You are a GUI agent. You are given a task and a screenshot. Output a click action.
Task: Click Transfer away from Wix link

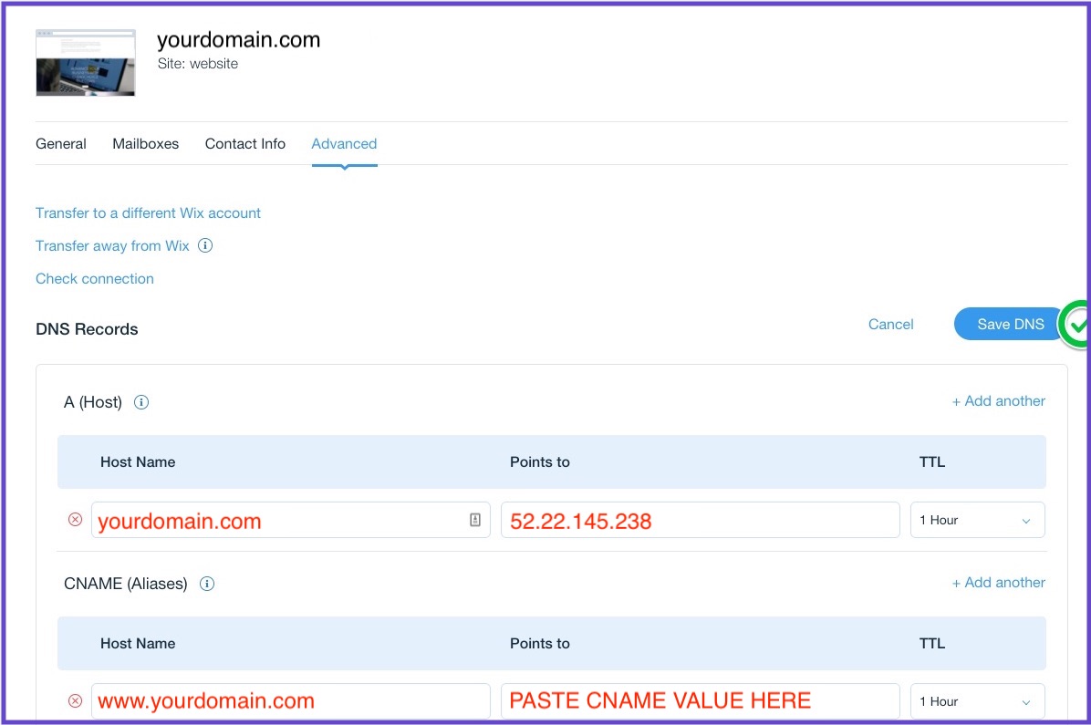pyautogui.click(x=112, y=245)
